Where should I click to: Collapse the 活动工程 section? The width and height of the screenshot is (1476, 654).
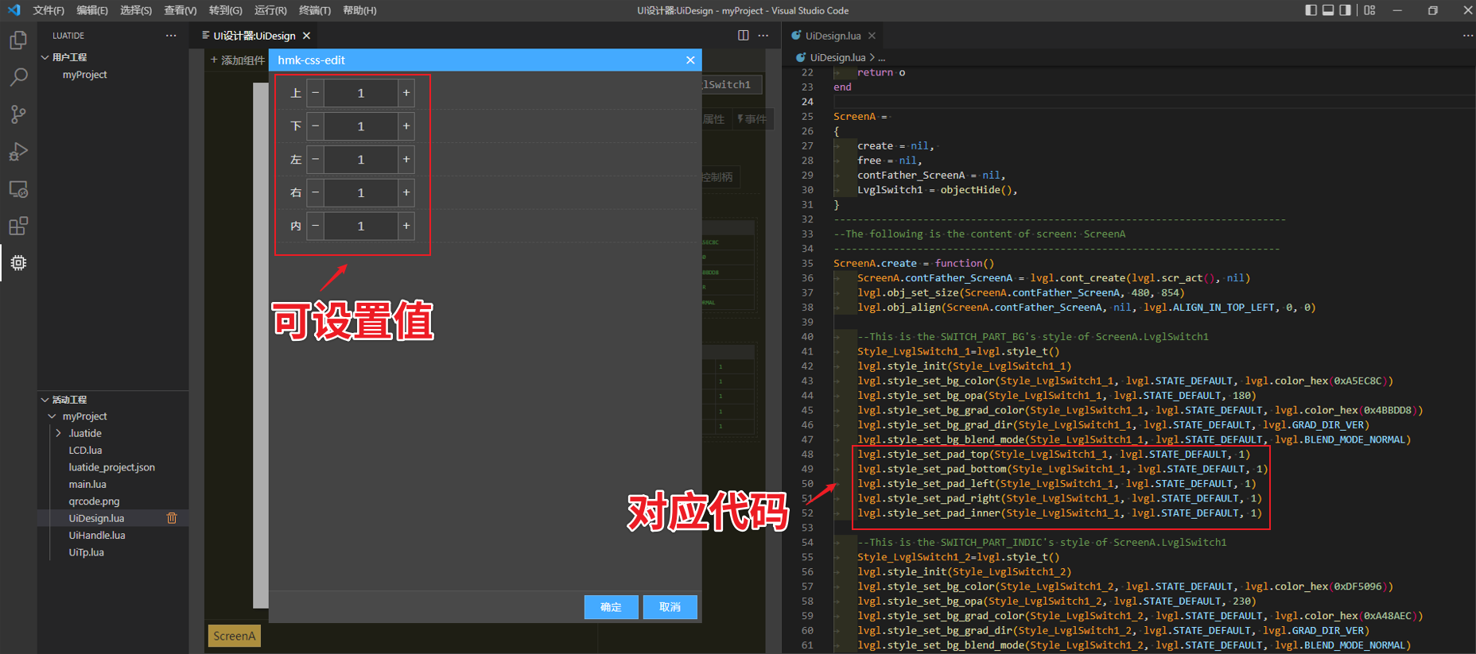45,400
